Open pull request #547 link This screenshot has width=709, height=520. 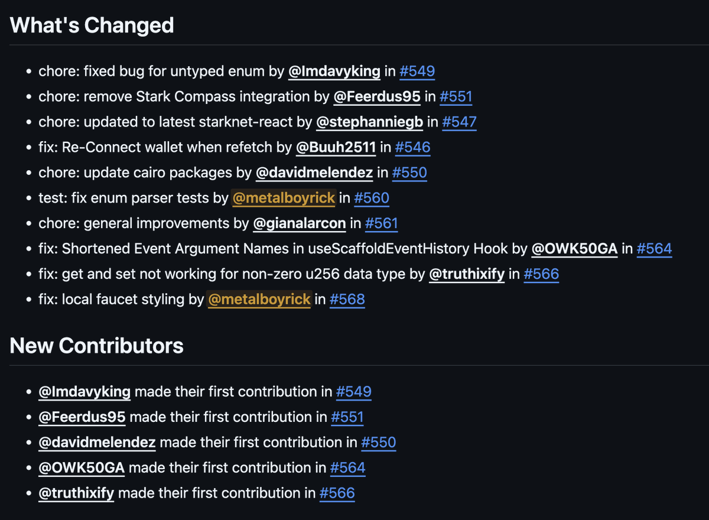[x=459, y=122]
